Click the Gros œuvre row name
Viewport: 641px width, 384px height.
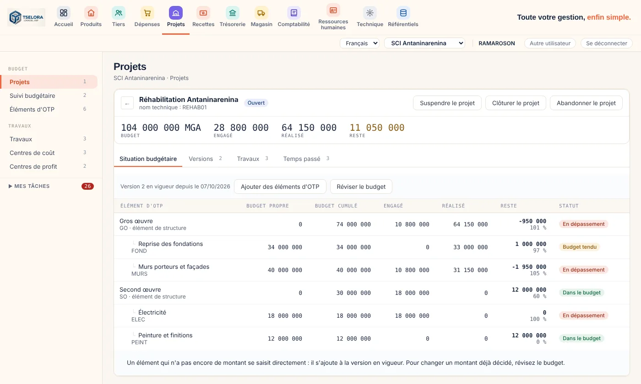pyautogui.click(x=136, y=221)
